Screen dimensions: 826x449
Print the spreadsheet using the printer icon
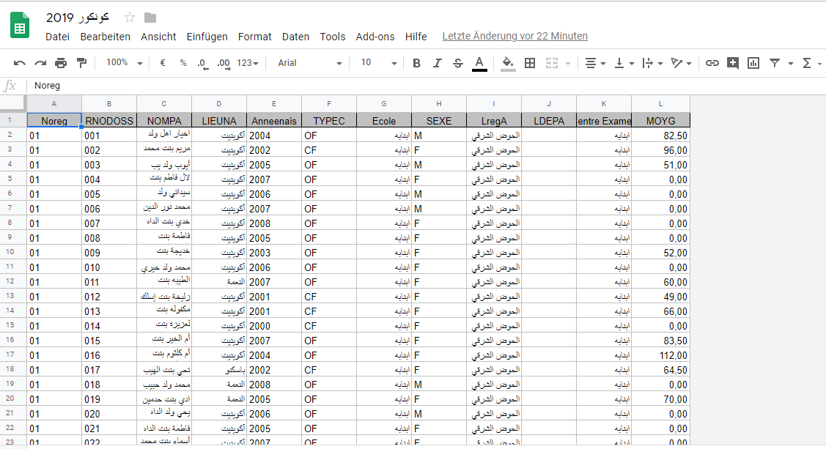tap(61, 64)
